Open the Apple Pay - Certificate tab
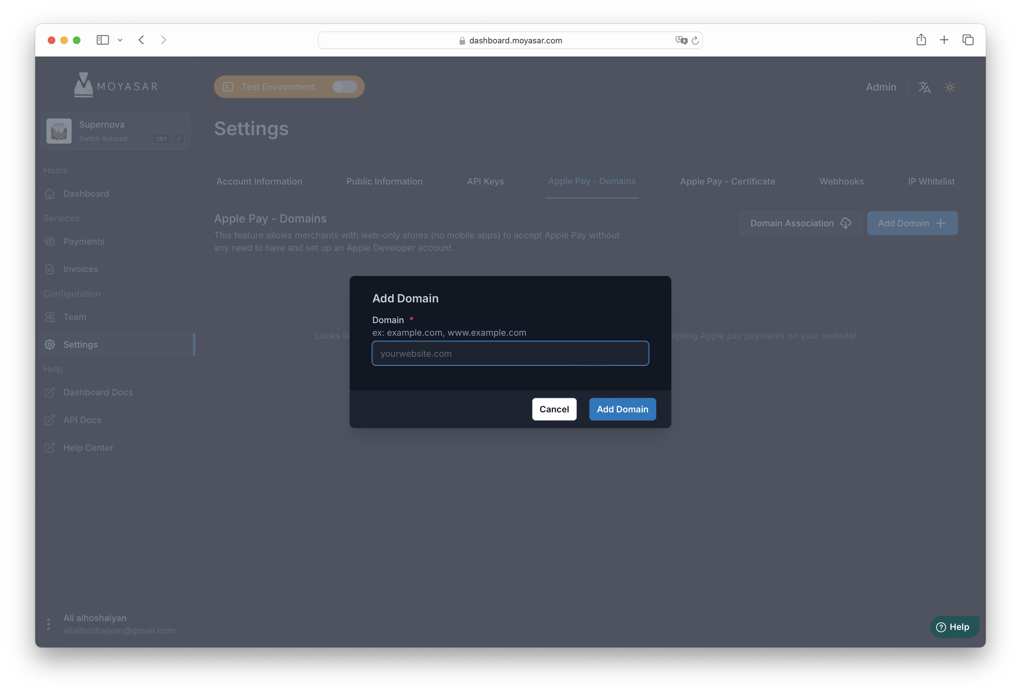This screenshot has width=1021, height=694. click(x=727, y=181)
